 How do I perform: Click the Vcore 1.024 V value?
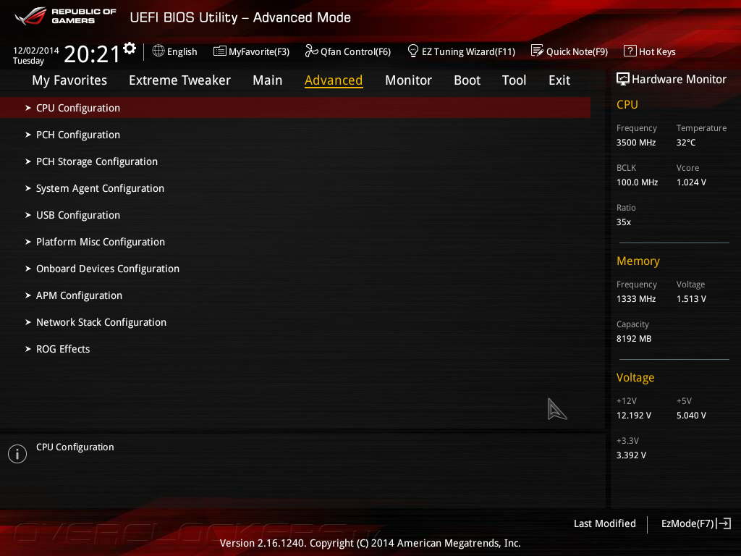click(x=691, y=182)
